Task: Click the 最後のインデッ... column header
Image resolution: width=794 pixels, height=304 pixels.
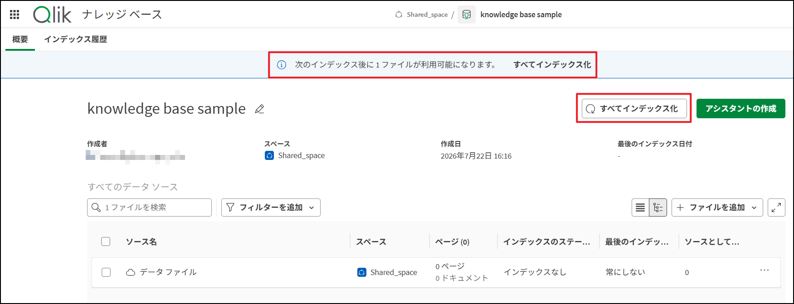Action: click(637, 242)
